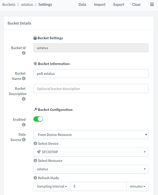Open the Select Device dropdown showing SFCIOTMP
This screenshot has height=195, width=158.
[91, 152]
